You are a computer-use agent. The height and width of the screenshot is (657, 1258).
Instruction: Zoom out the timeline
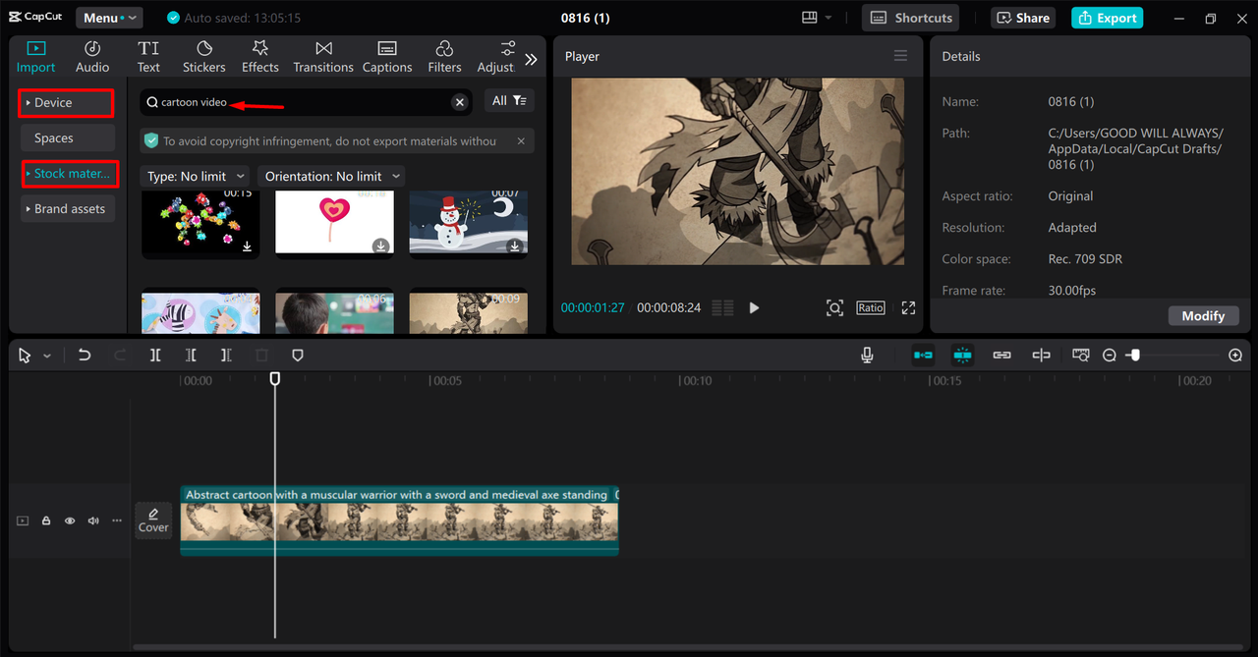tap(1110, 356)
